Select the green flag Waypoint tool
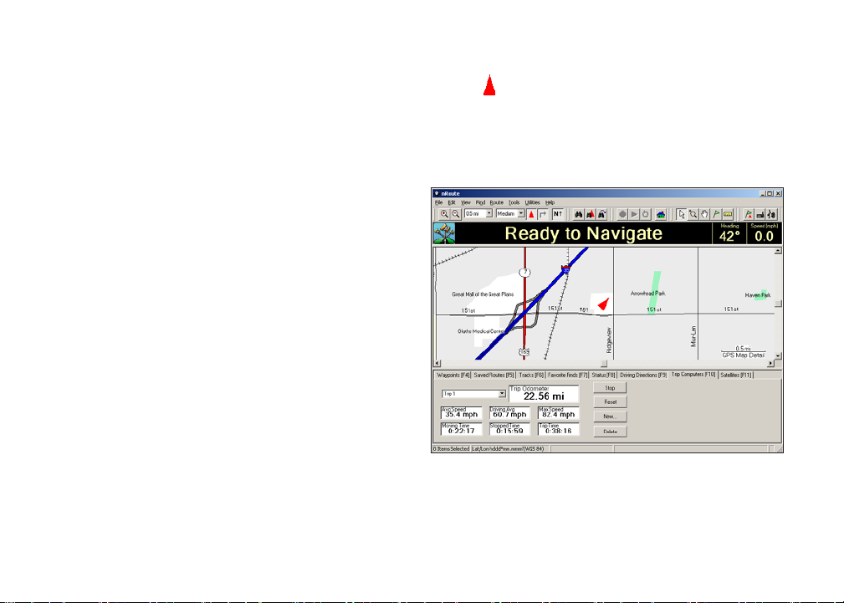Viewport: 844px width, 603px height. [716, 214]
